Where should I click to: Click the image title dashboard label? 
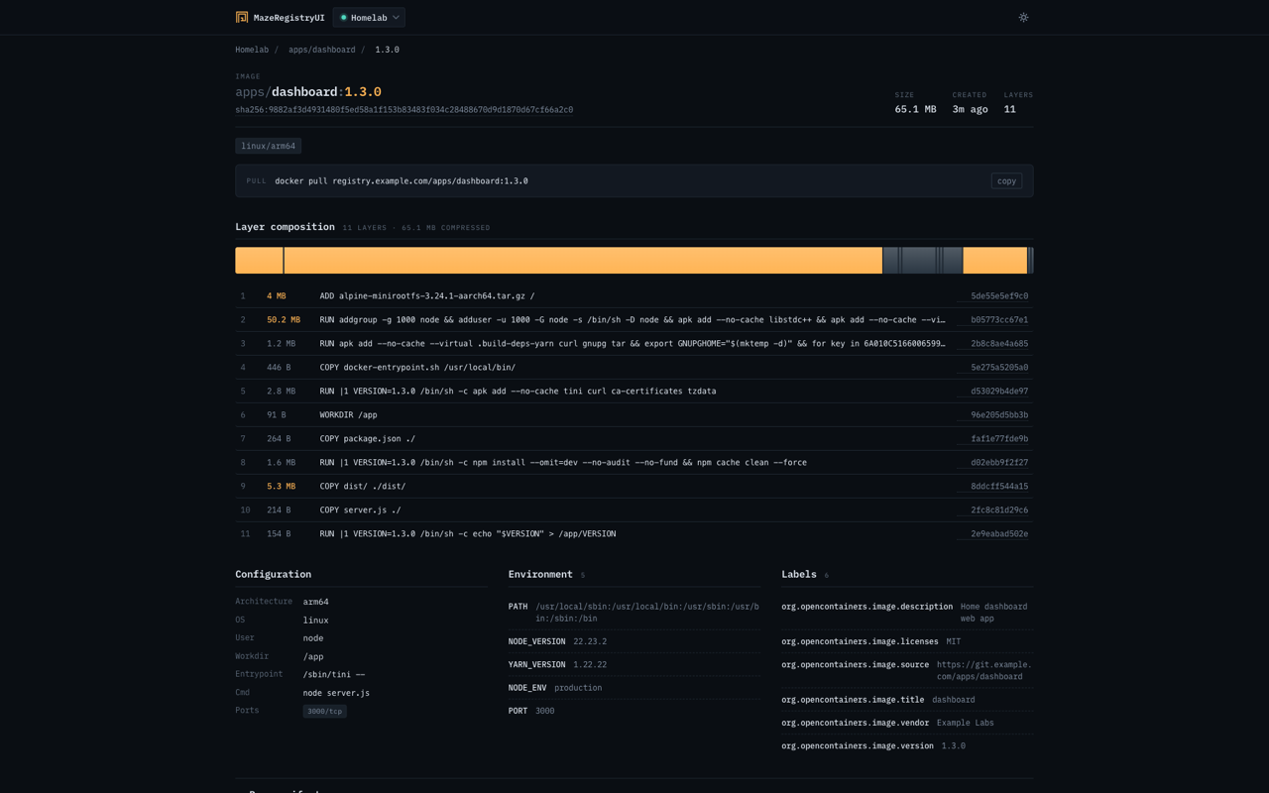pos(907,700)
